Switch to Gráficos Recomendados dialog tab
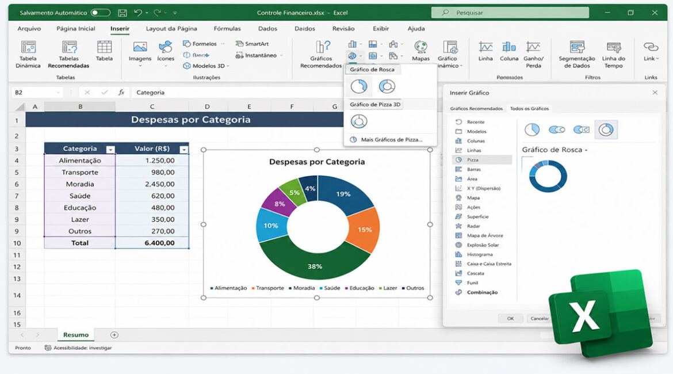Image resolution: width=673 pixels, height=374 pixels. [476, 109]
